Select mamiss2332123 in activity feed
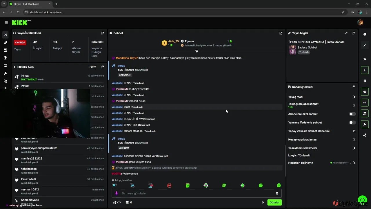This screenshot has height=209, width=371. 32,158
